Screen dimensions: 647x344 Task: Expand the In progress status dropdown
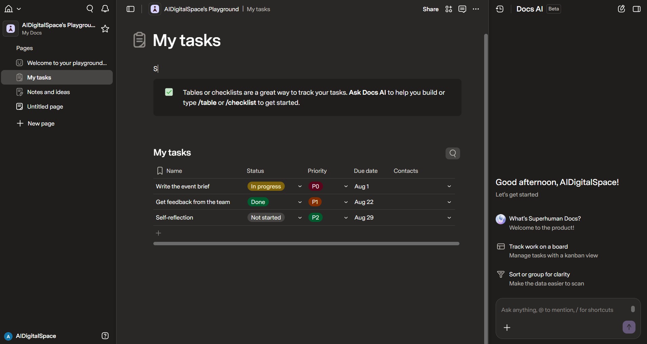pyautogui.click(x=300, y=186)
